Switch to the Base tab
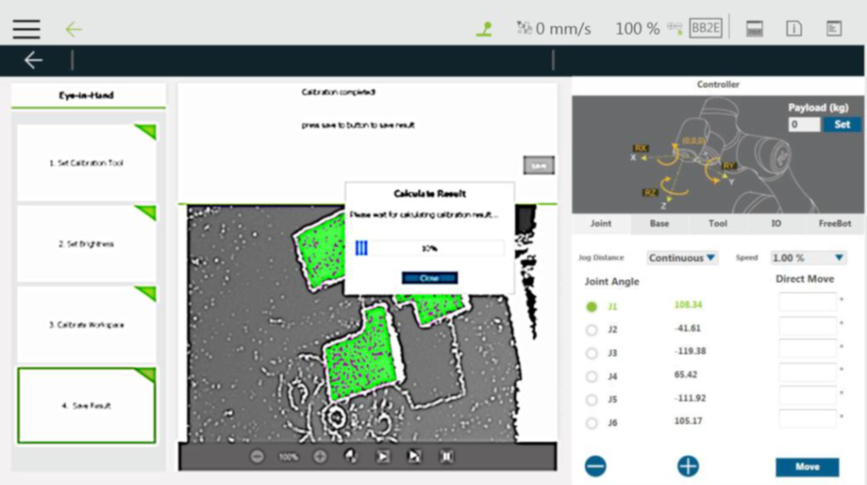867x485 pixels. click(659, 224)
